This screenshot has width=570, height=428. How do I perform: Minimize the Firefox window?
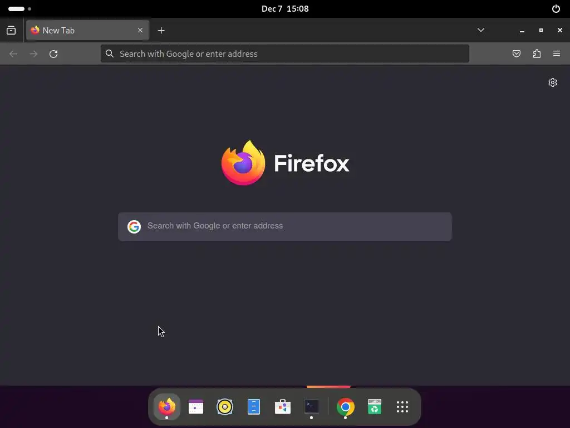tap(522, 31)
